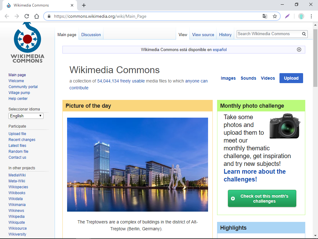The image size is (318, 239).
Task: Click the vertical scrollbar thumb
Action: tap(315, 58)
